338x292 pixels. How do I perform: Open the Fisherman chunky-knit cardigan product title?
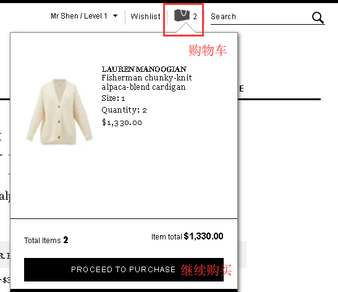(x=146, y=82)
